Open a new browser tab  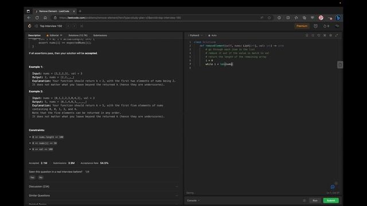pos(80,11)
